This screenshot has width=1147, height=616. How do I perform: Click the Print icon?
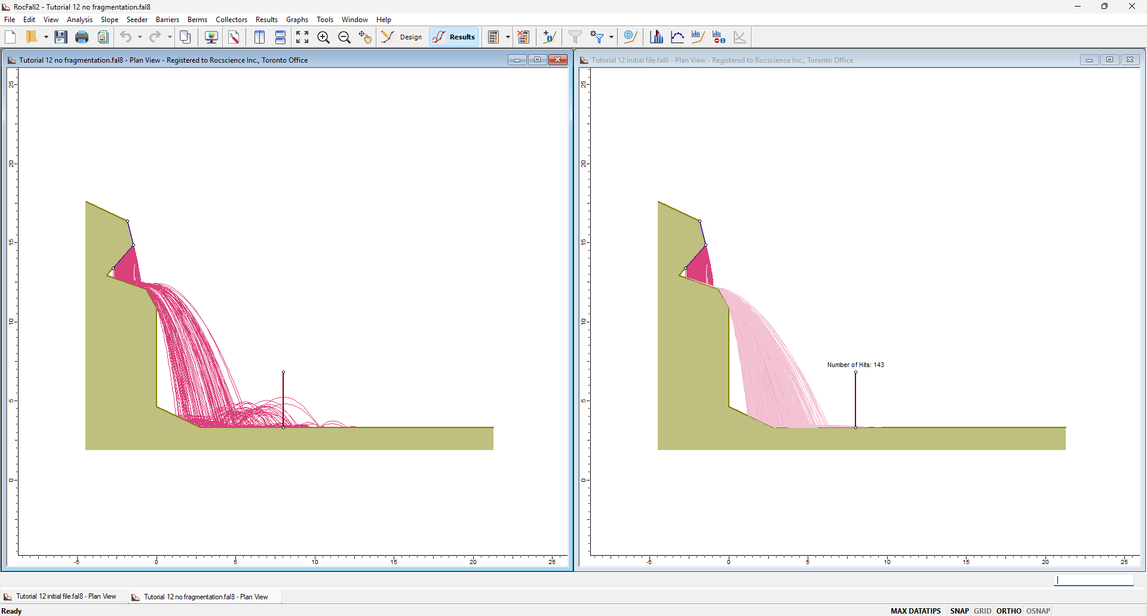point(82,37)
